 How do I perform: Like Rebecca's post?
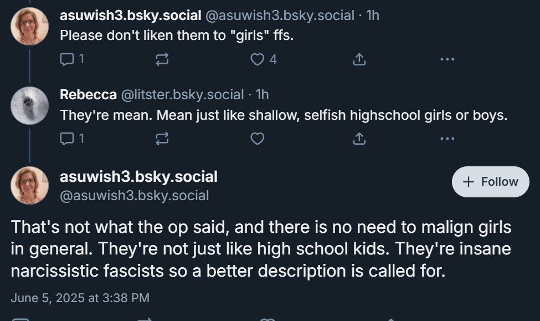(x=258, y=139)
